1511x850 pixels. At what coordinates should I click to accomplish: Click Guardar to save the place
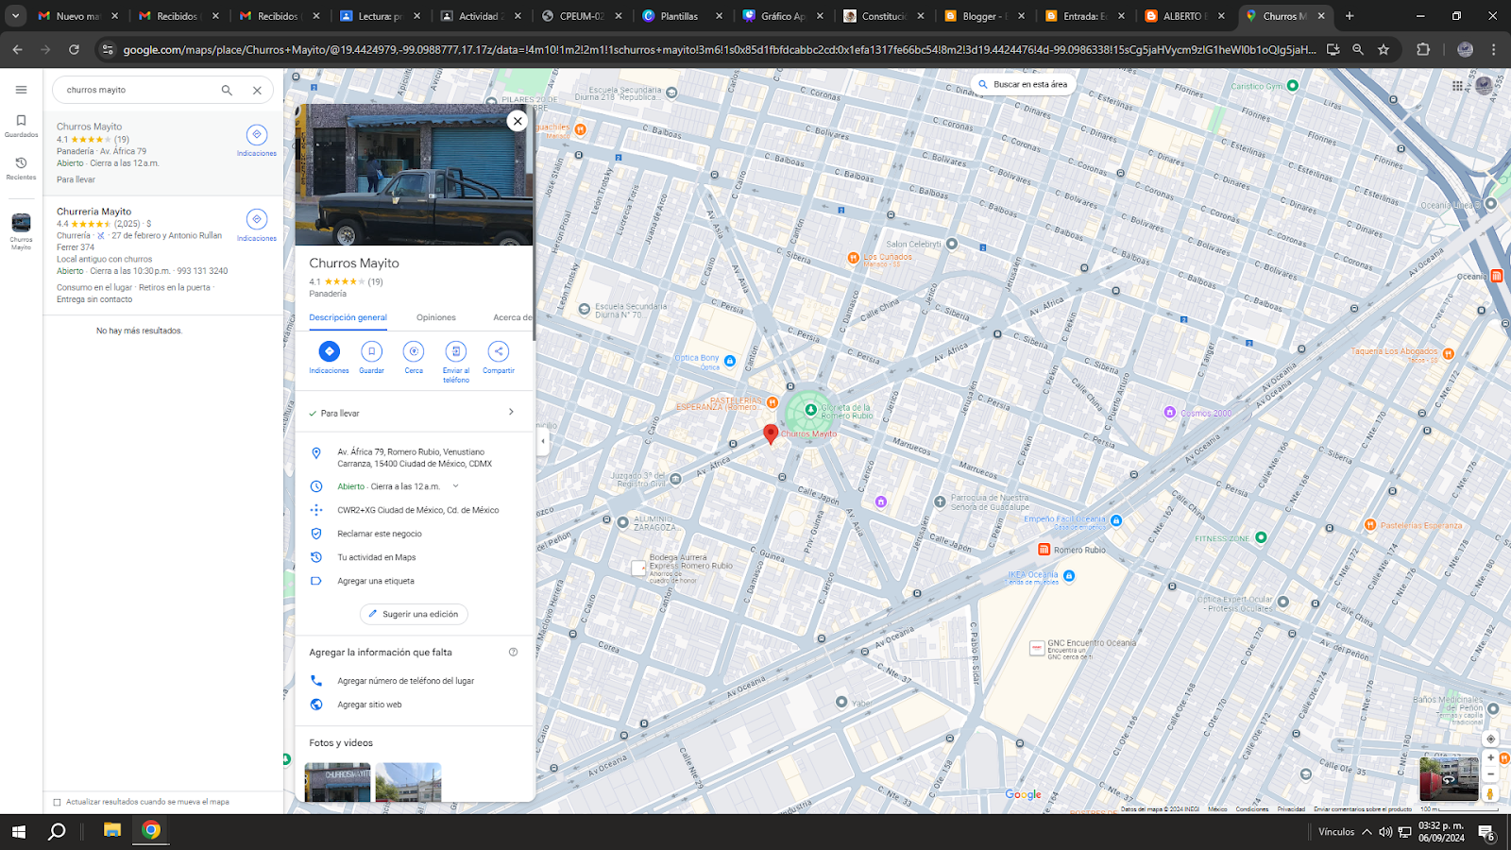371,351
